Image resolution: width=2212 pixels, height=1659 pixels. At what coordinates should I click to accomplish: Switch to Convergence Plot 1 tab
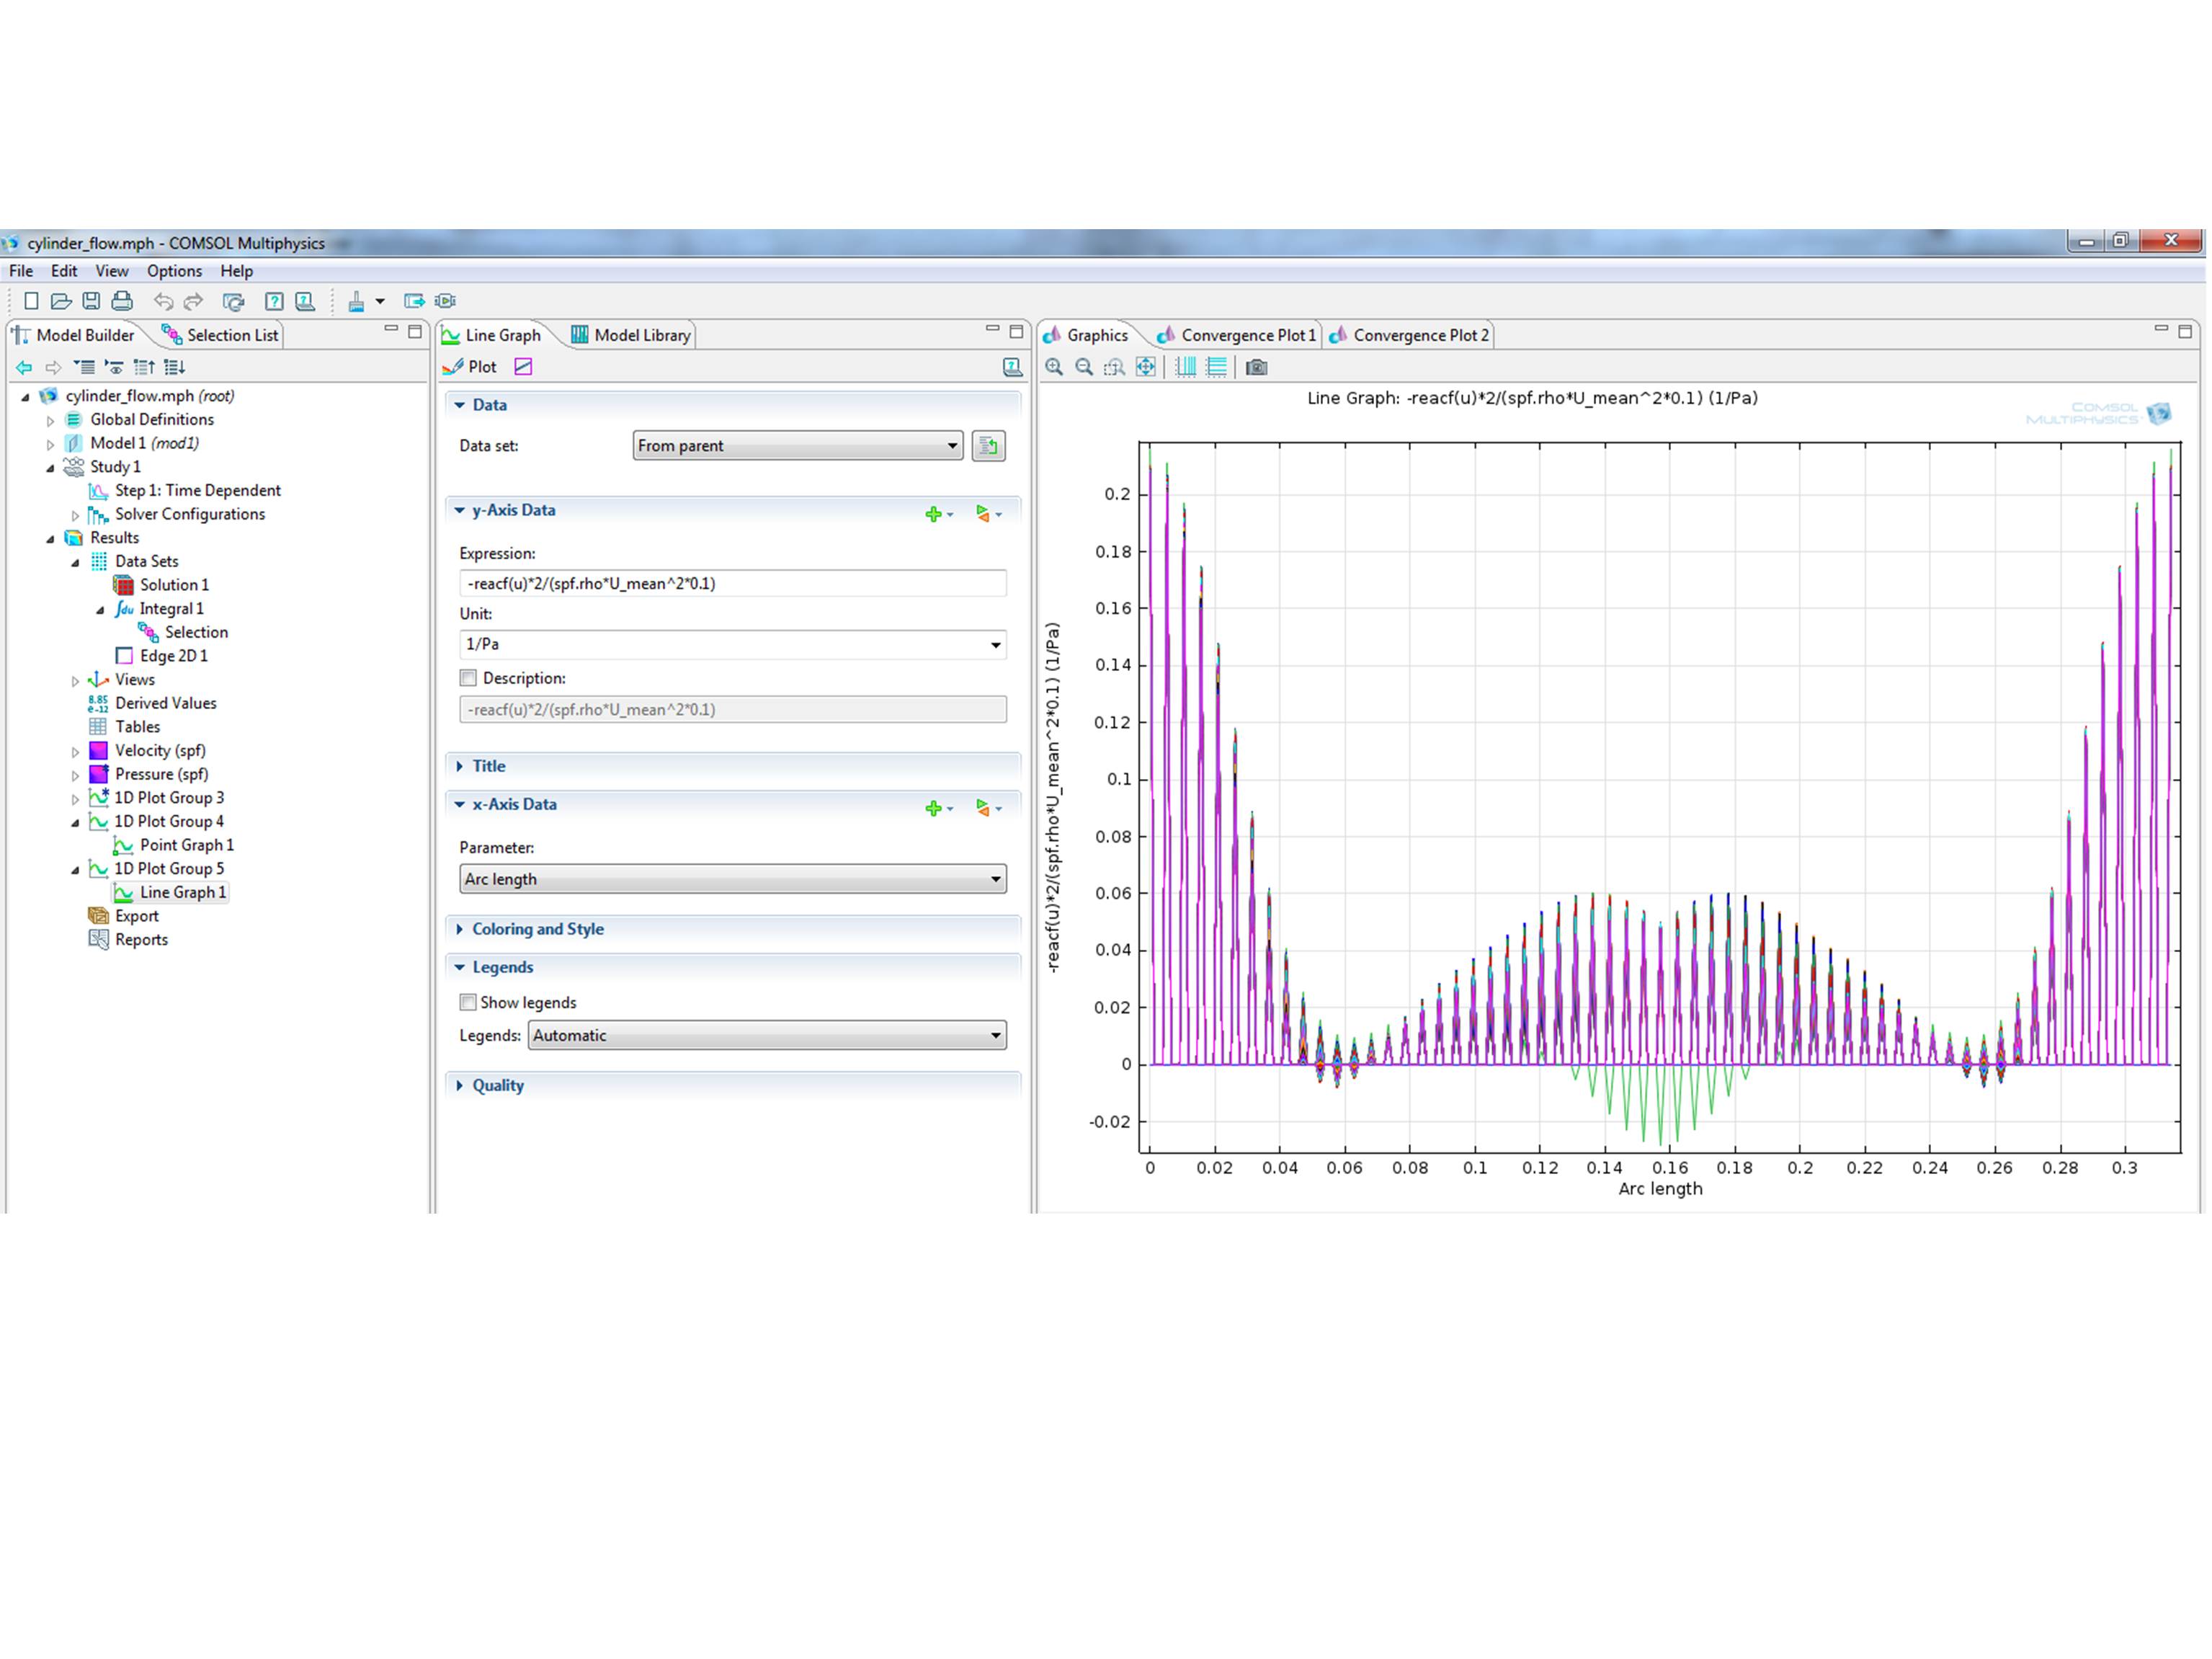point(1246,335)
